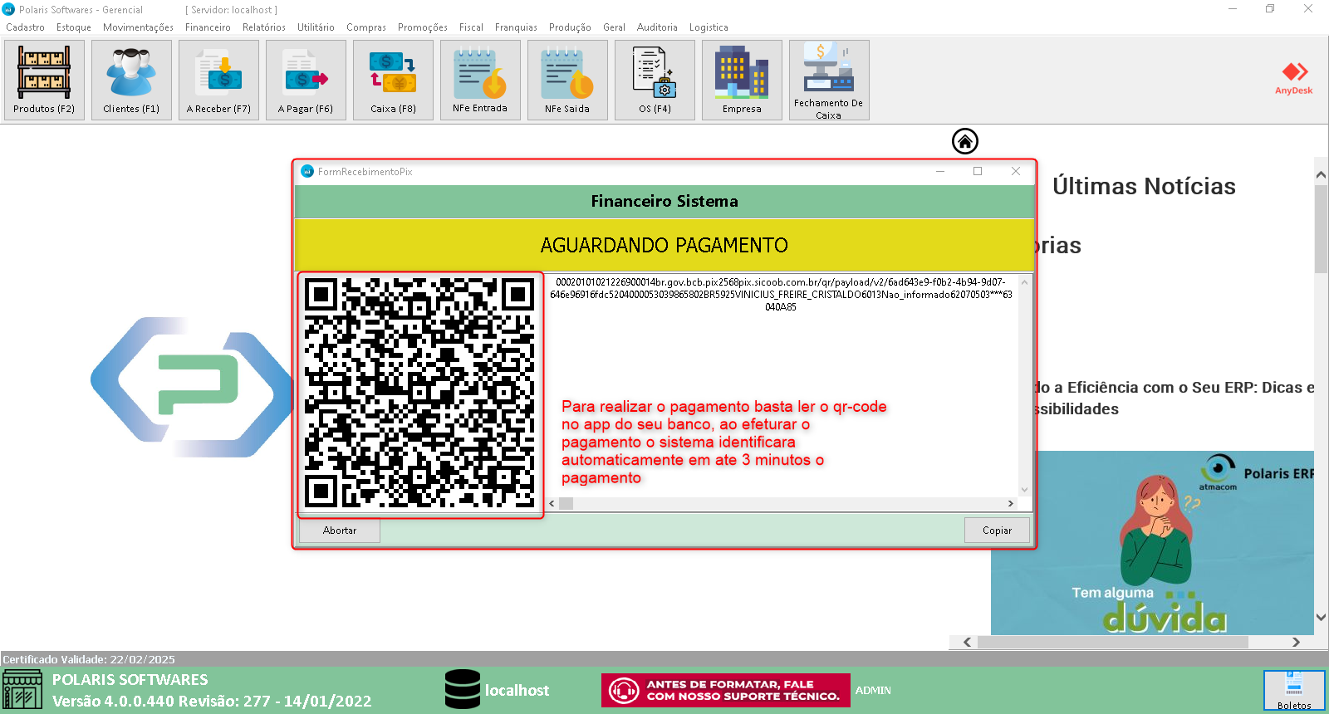The image size is (1329, 714).
Task: Click the 'Financeiro Sistema' header
Action: click(664, 201)
